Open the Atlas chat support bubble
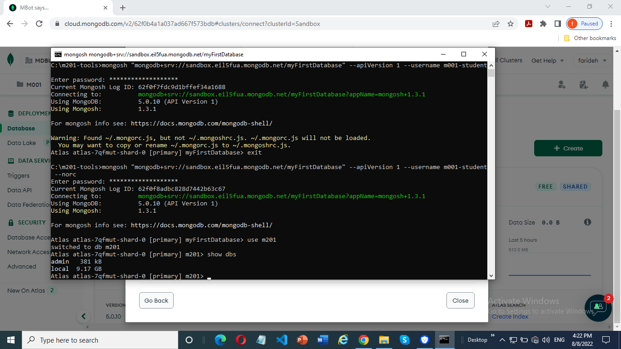This screenshot has width=621, height=349. [598, 308]
